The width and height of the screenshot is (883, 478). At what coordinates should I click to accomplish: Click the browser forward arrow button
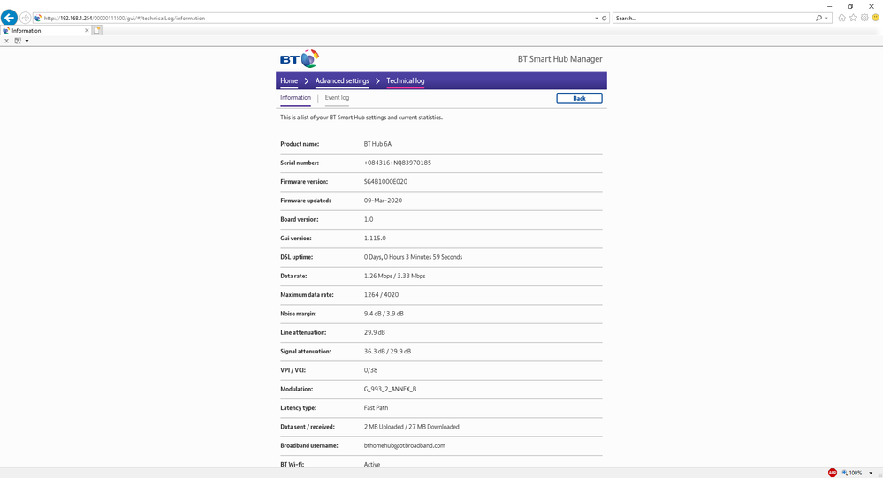point(25,18)
